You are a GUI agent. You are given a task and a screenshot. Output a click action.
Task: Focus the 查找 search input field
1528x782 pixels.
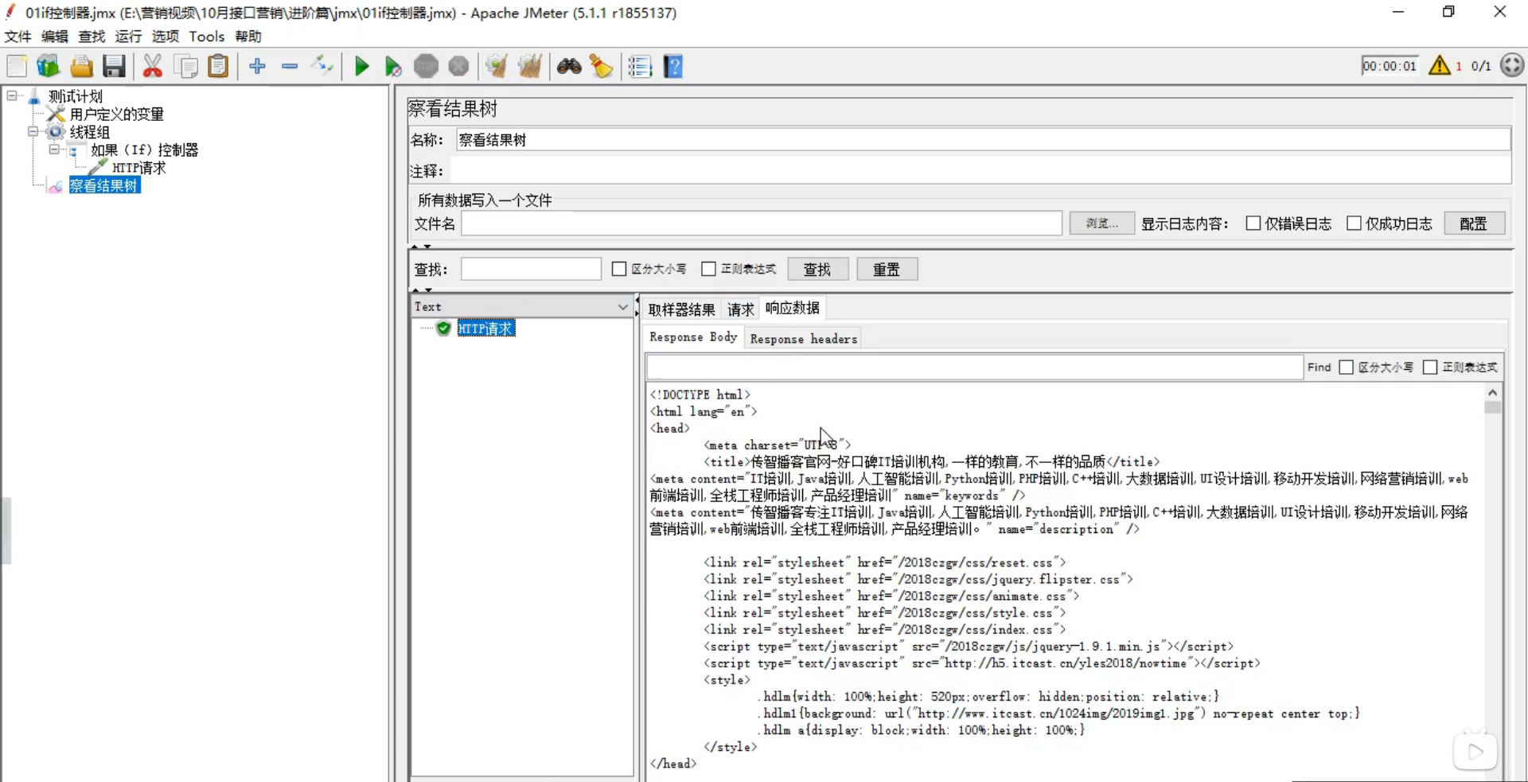[531, 269]
